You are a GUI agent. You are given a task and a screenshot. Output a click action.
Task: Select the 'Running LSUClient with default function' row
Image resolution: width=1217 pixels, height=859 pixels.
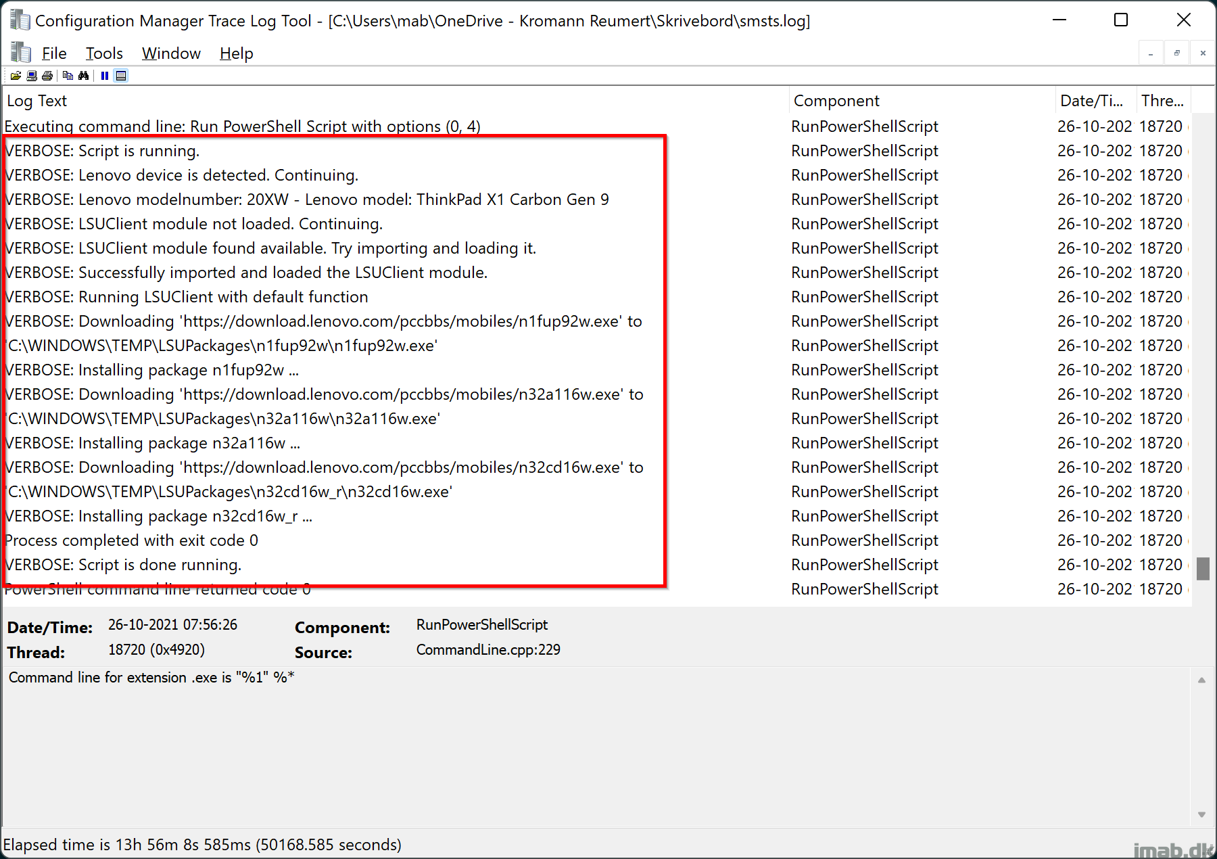[x=596, y=297]
